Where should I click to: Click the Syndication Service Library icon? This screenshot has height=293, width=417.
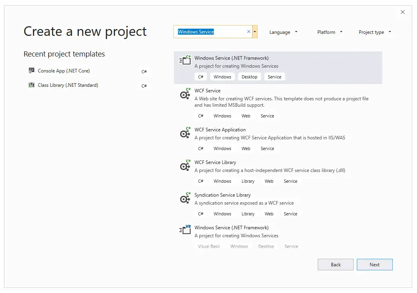click(x=185, y=198)
